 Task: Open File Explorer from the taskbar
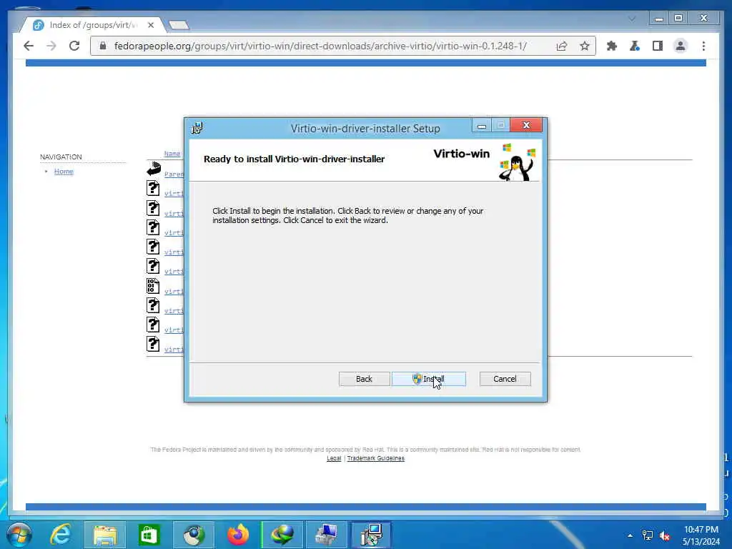coord(105,535)
